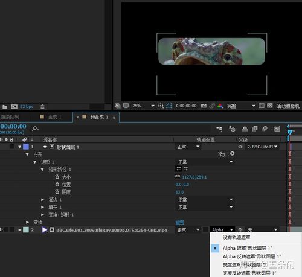Enable the frame blending icon in timeline
Viewport: 302px width, 277px height.
pos(255,129)
